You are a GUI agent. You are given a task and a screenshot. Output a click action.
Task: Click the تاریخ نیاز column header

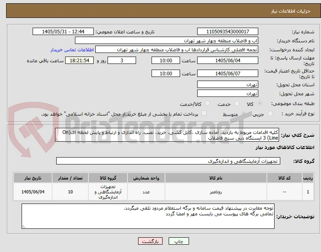click(33, 178)
